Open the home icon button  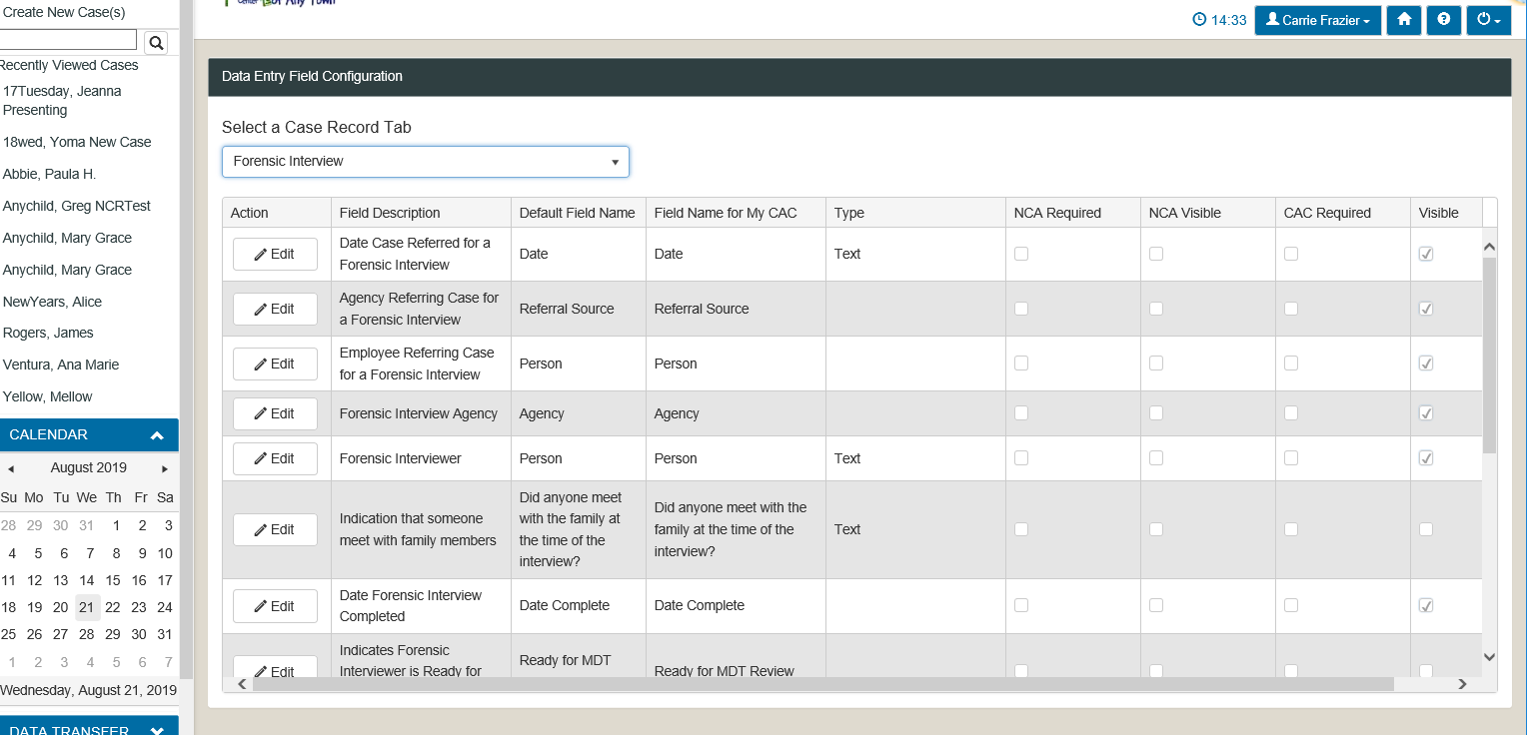(x=1404, y=20)
